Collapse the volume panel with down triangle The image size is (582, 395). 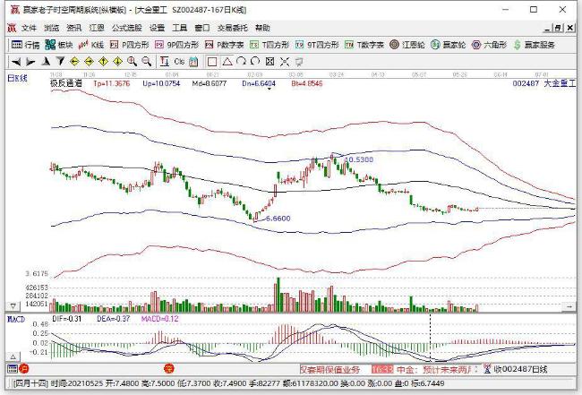tap(13, 306)
